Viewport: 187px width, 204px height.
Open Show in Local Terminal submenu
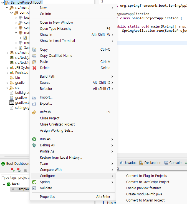(74, 41)
